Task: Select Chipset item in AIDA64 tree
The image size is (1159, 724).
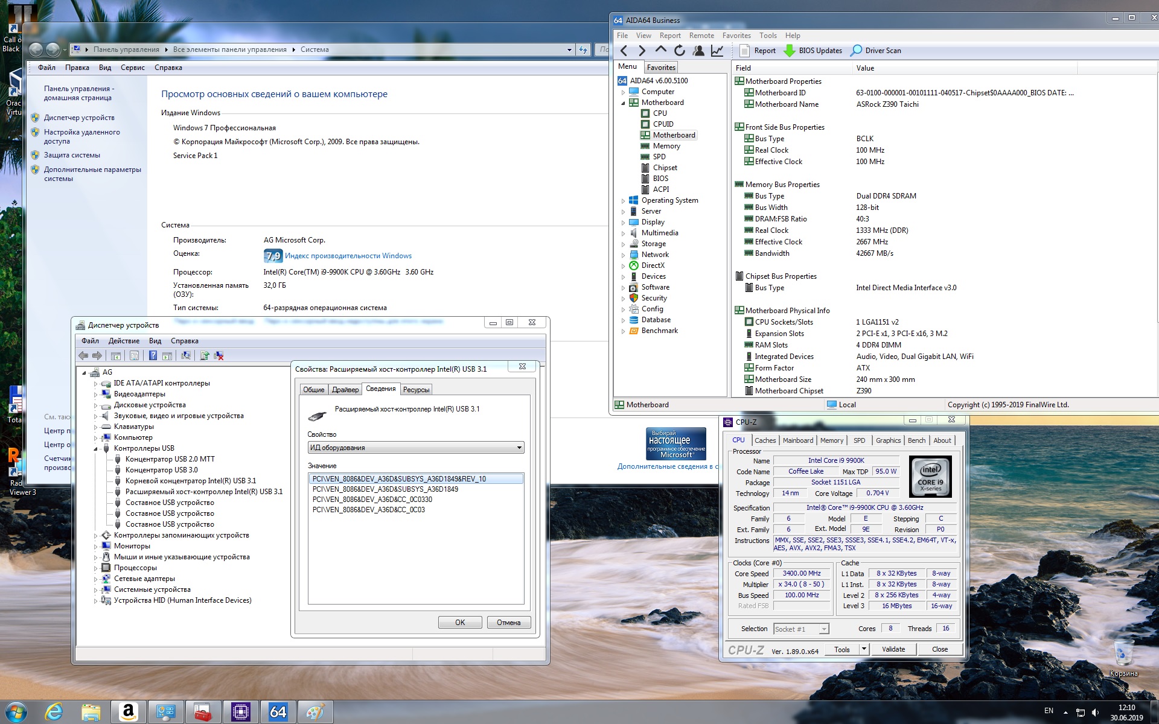Action: (x=665, y=168)
